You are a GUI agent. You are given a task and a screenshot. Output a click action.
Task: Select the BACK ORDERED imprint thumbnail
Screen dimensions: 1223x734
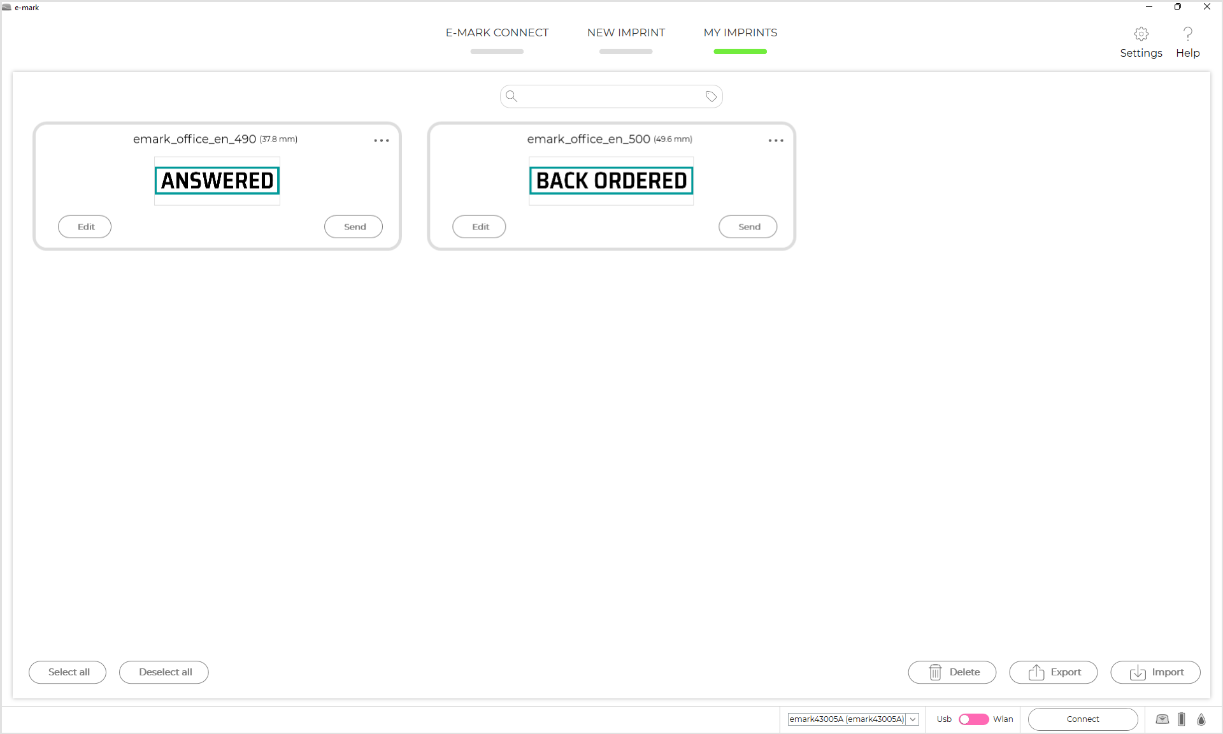[611, 181]
